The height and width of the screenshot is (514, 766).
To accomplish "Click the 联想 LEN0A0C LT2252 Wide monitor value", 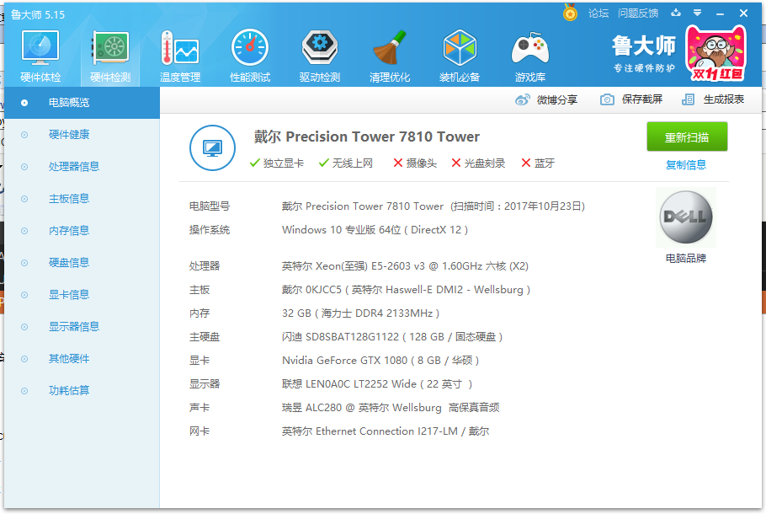I will 377,384.
